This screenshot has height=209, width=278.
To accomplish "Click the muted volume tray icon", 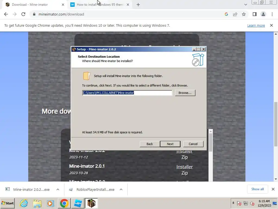I will [252, 203].
